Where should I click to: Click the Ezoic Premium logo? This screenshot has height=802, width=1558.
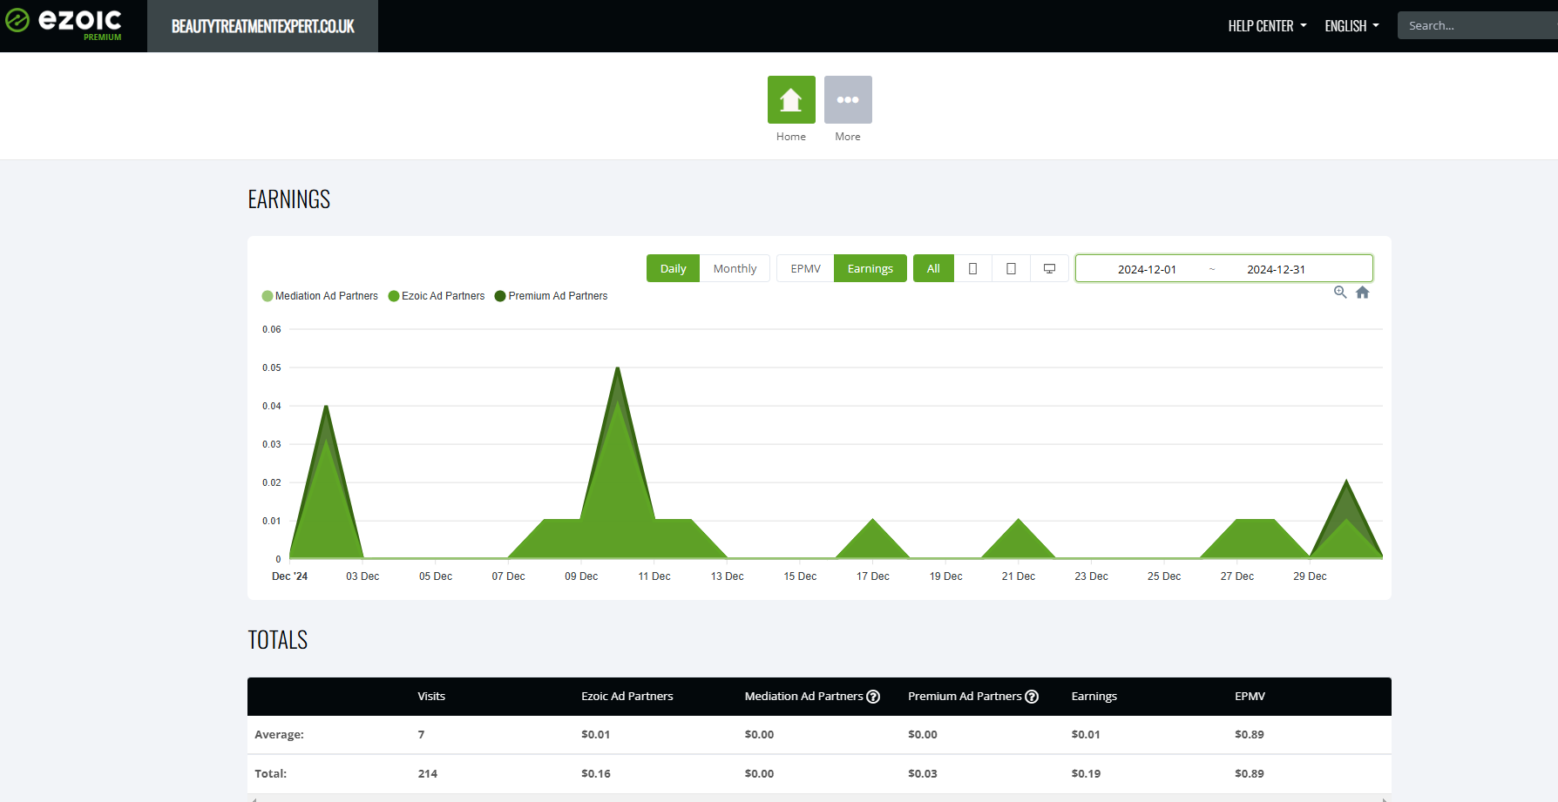(64, 24)
